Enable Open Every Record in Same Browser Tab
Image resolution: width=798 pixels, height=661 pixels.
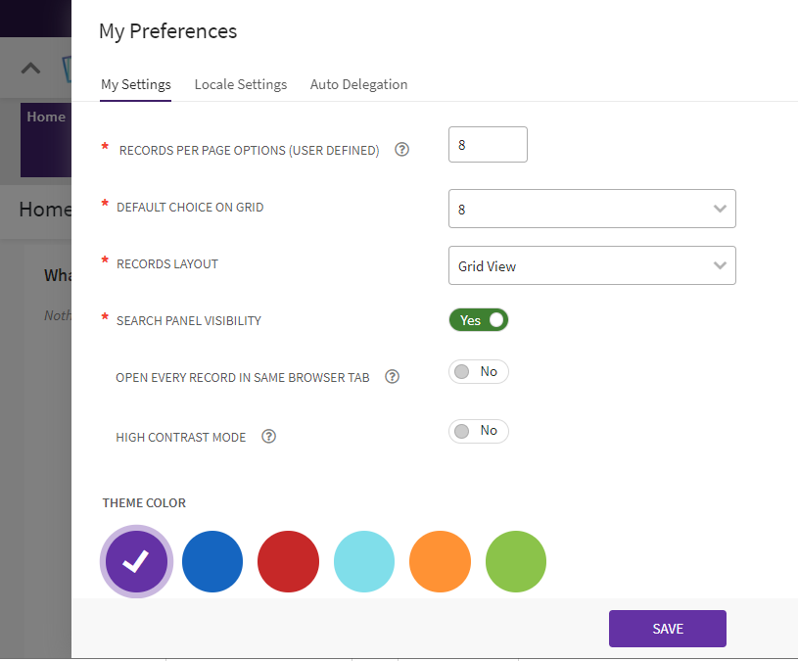pos(479,372)
